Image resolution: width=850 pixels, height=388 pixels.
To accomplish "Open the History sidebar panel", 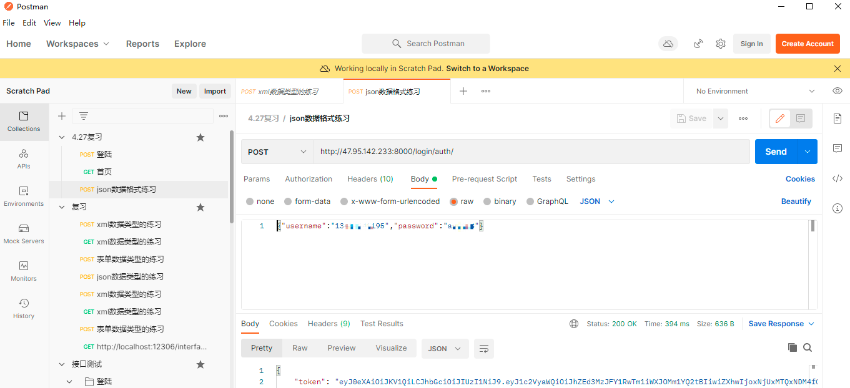I will pyautogui.click(x=24, y=308).
